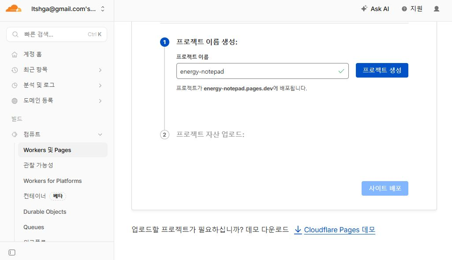Click the Cloudflare logo icon

(x=14, y=9)
